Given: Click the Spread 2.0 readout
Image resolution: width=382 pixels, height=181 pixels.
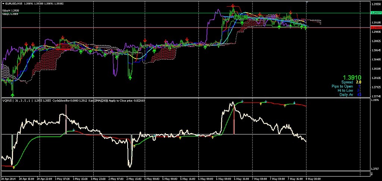Looking at the screenshot, I should point(351,82).
